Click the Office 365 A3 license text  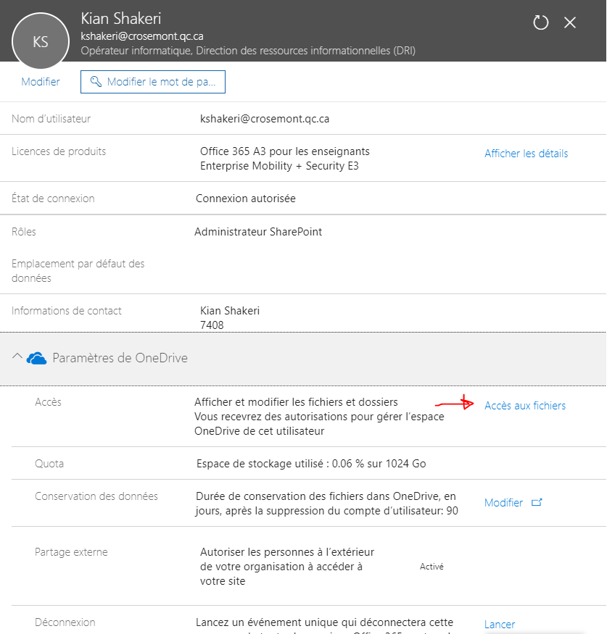[x=284, y=151]
